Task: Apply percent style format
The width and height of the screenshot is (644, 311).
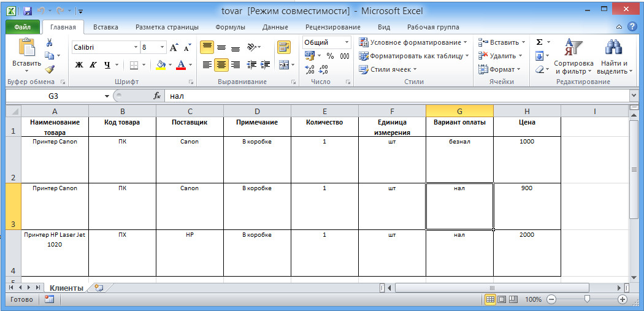Action: pyautogui.click(x=330, y=56)
